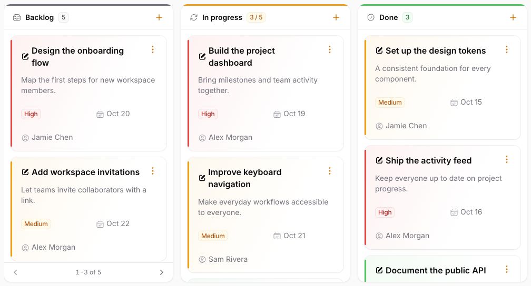
Task: Open the Set up the design tokens title
Action: [x=436, y=50]
